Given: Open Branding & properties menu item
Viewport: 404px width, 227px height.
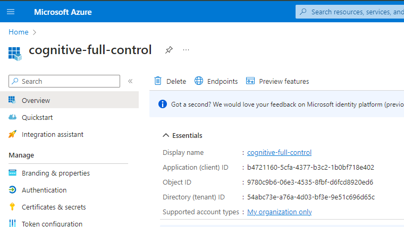Looking at the screenshot, I should coord(55,173).
